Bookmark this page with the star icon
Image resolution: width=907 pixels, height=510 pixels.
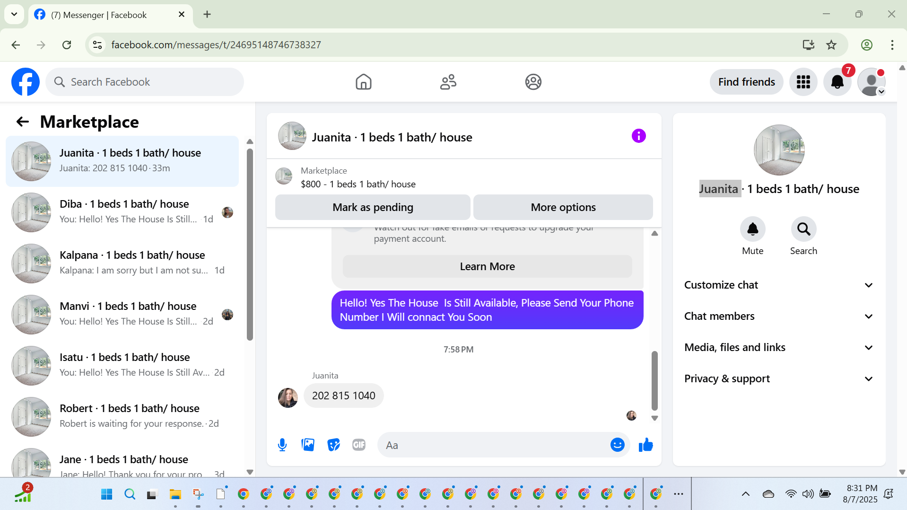coord(831,45)
